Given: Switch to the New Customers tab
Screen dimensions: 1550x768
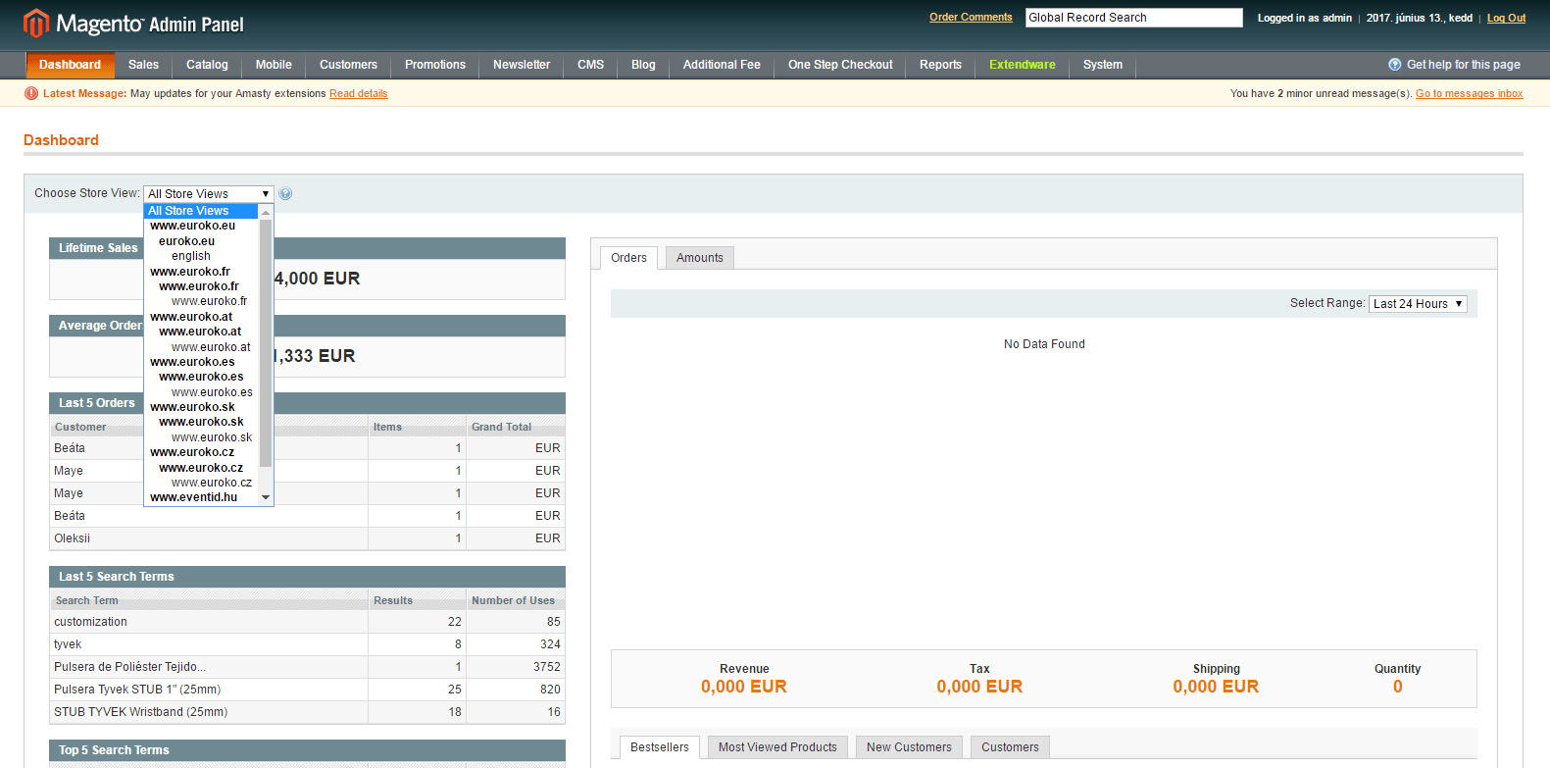Looking at the screenshot, I should coord(909,747).
